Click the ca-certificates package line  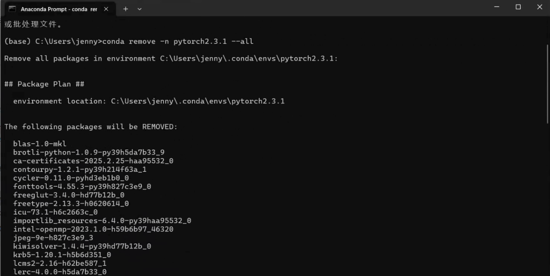click(x=93, y=161)
